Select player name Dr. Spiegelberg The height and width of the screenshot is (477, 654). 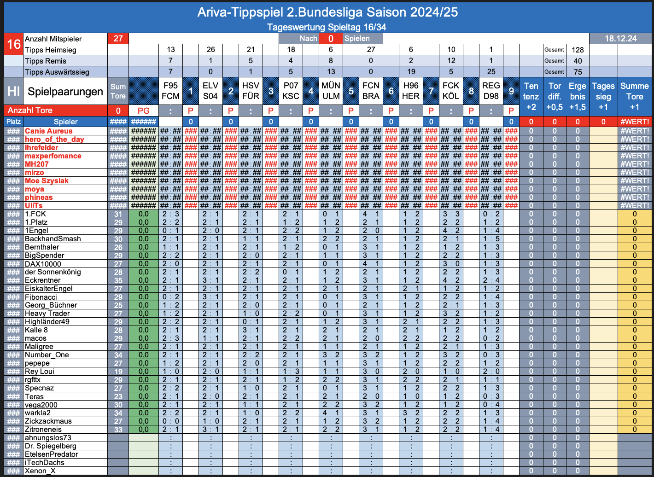pyautogui.click(x=50, y=446)
